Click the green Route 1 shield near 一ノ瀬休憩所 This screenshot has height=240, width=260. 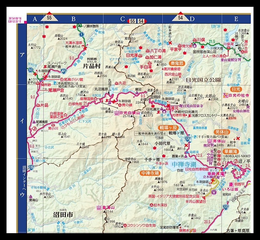point(81,35)
